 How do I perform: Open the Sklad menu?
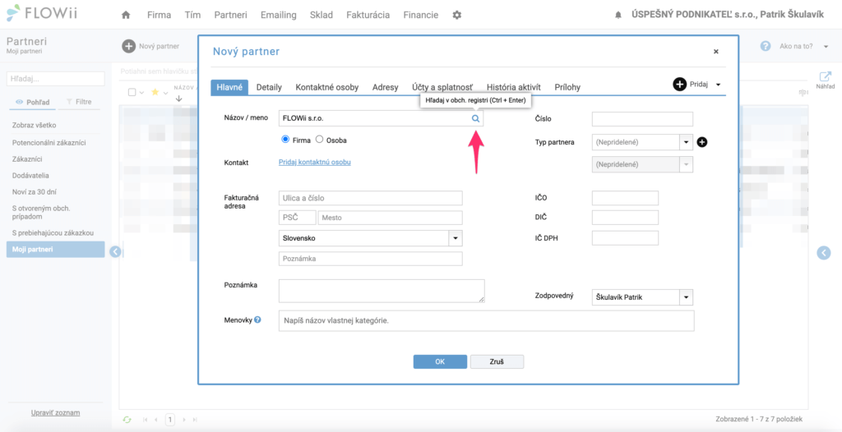point(322,15)
